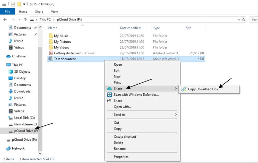The height and width of the screenshot is (163, 258).
Task: Switch to the Share ribbon tab
Action: click(x=39, y=12)
